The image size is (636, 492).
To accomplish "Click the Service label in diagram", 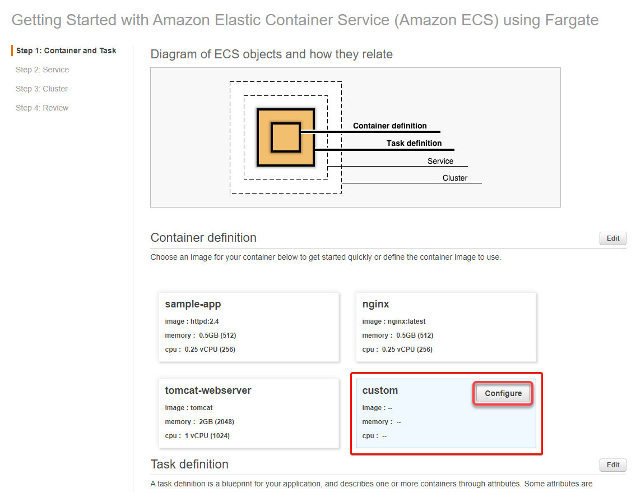I will (x=440, y=161).
